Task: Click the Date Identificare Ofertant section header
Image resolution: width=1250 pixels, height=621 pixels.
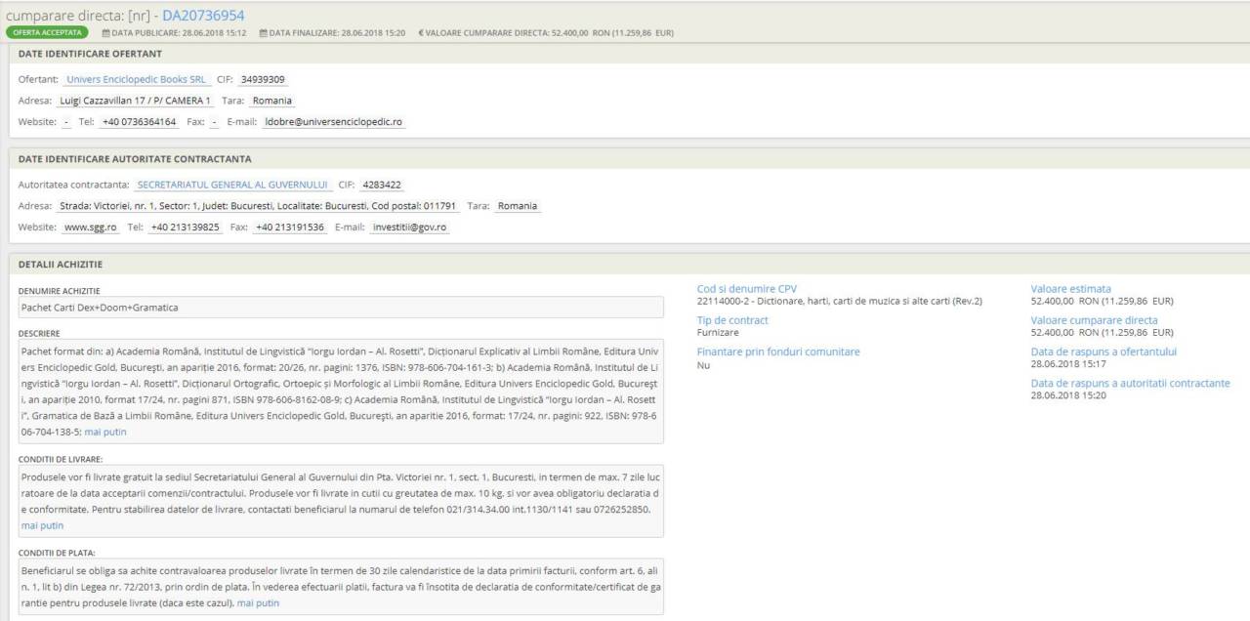Action: tap(90, 53)
